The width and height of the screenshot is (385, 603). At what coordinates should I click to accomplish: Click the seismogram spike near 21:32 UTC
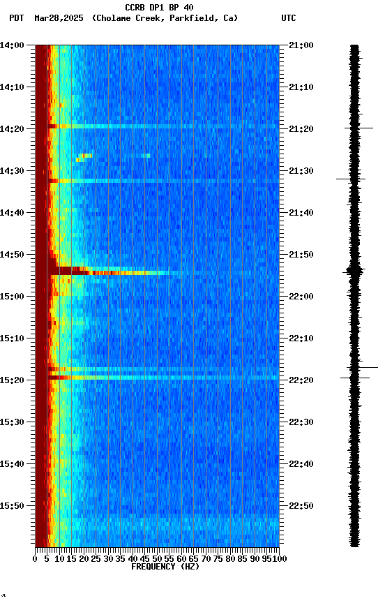351,179
